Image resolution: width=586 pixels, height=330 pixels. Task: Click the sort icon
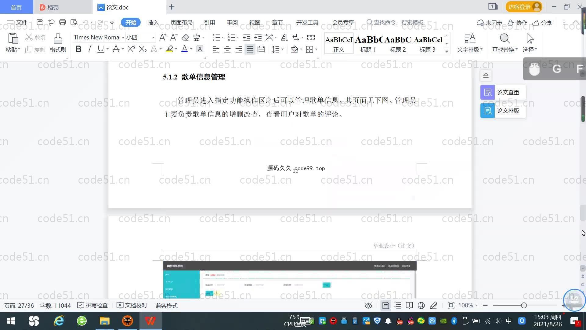(x=284, y=37)
